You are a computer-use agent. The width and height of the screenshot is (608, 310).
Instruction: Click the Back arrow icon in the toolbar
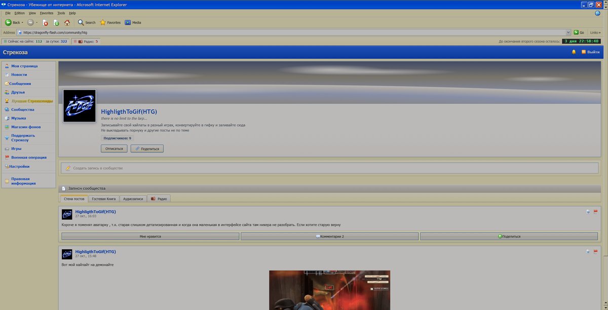tap(8, 22)
